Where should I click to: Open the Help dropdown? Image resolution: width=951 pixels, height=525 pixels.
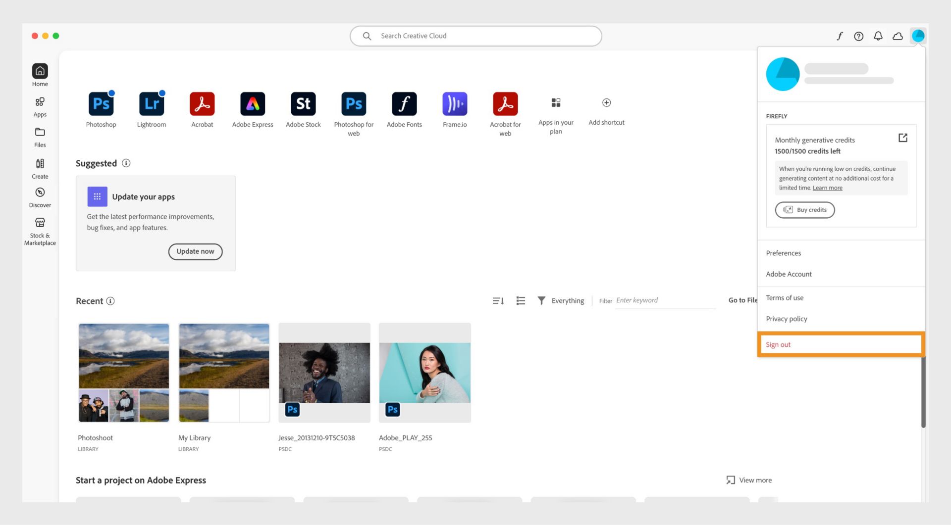point(859,36)
